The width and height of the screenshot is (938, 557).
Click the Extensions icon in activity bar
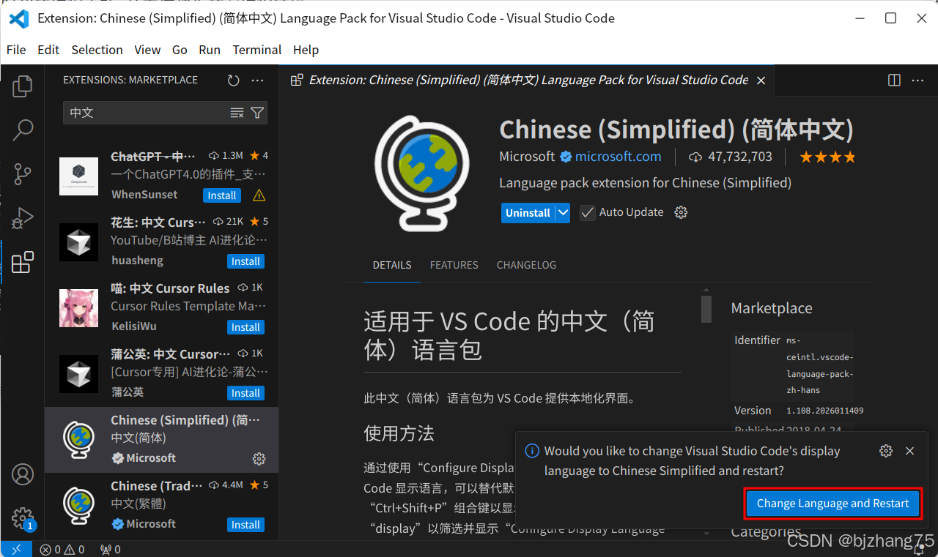pos(22,262)
